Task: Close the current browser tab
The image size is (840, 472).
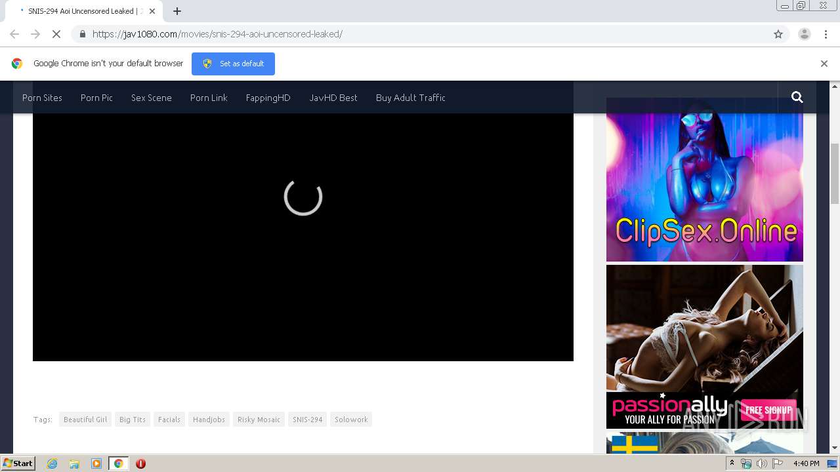Action: pos(152,11)
